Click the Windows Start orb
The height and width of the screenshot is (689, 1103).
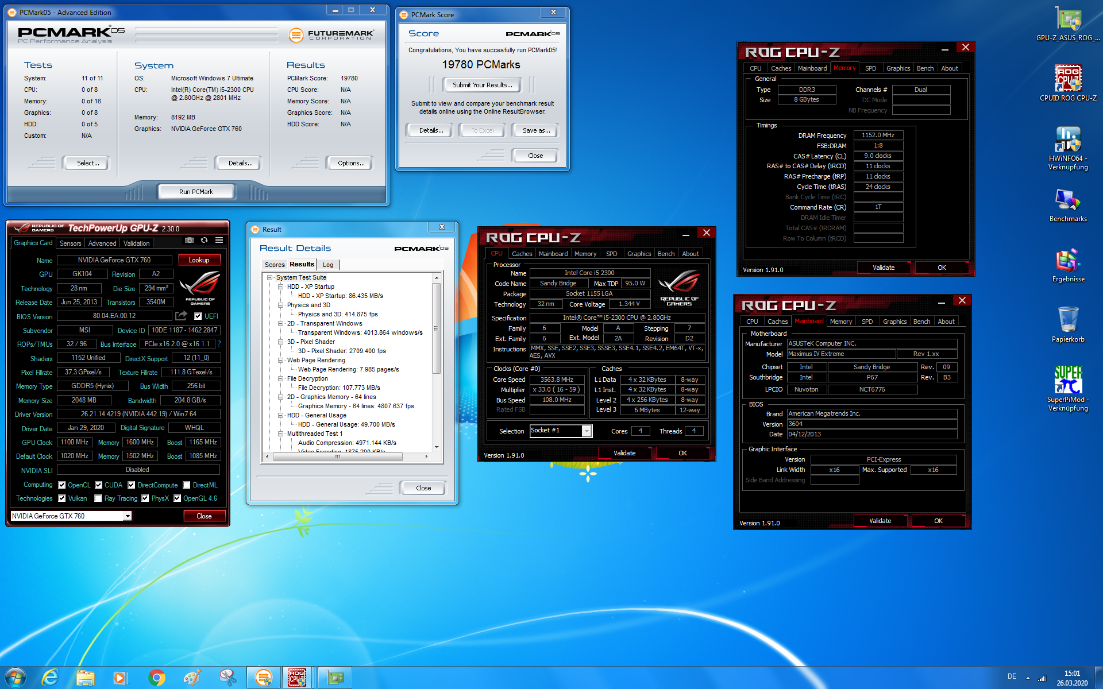tap(16, 678)
